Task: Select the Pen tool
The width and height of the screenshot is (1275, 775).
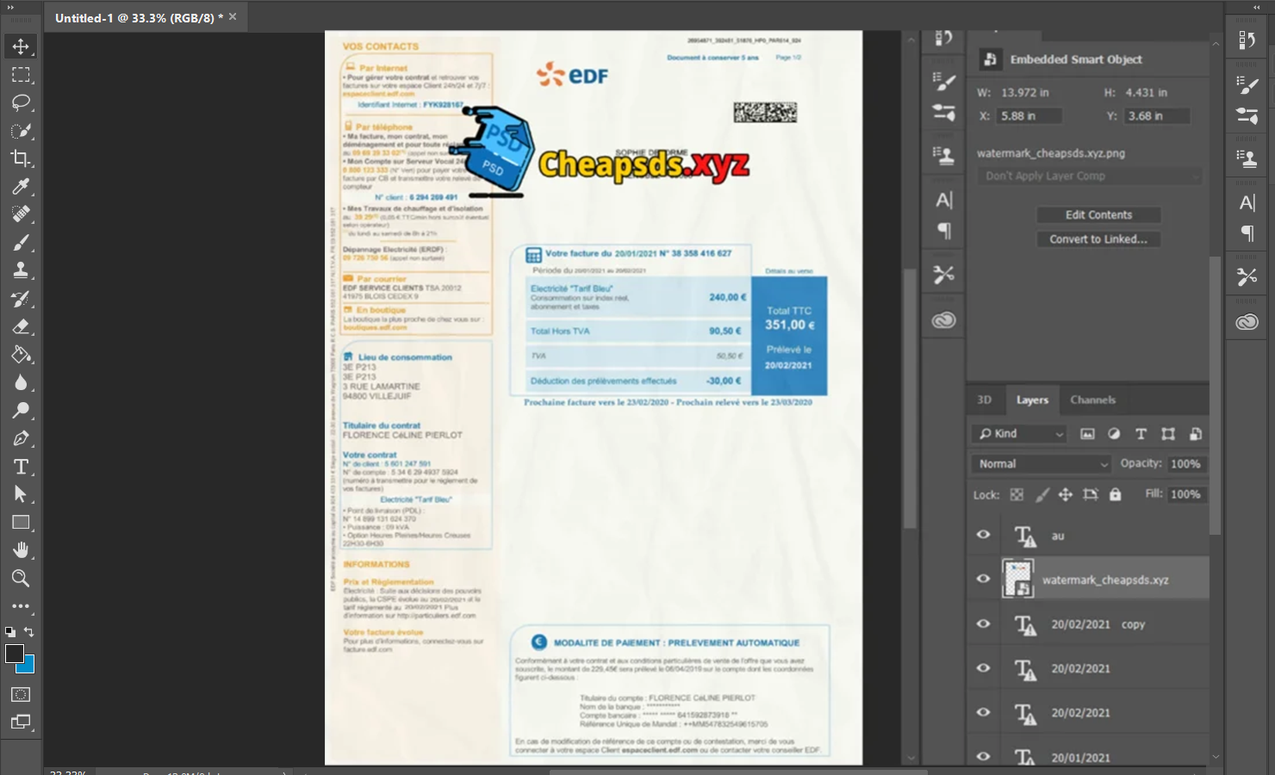Action: coord(21,438)
